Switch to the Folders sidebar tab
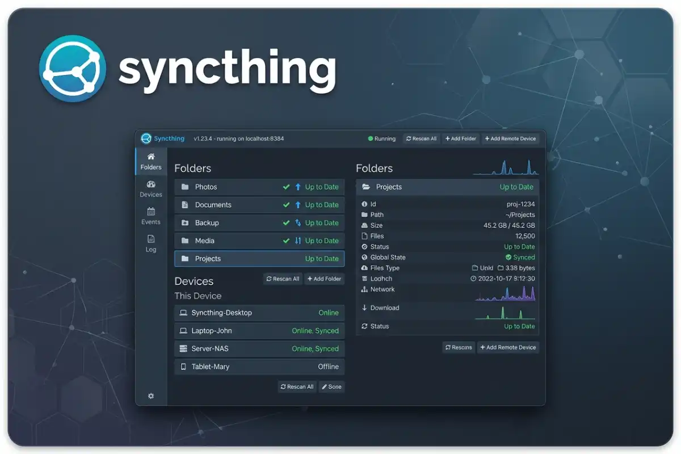This screenshot has height=454, width=681. coord(151,161)
